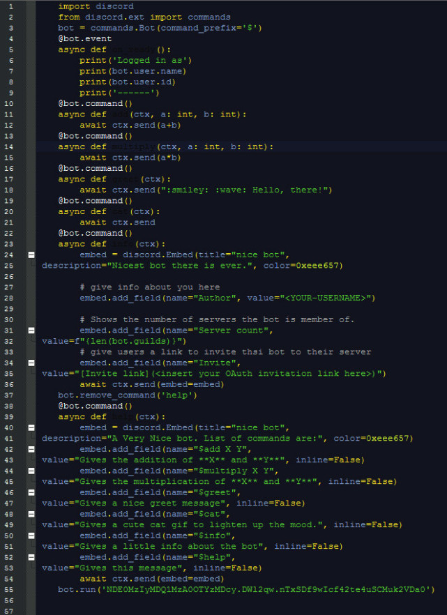
Task: Collapse the fold marker at line 44
Action: 31,471
